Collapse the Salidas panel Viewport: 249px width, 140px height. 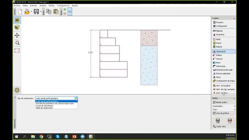(234, 98)
